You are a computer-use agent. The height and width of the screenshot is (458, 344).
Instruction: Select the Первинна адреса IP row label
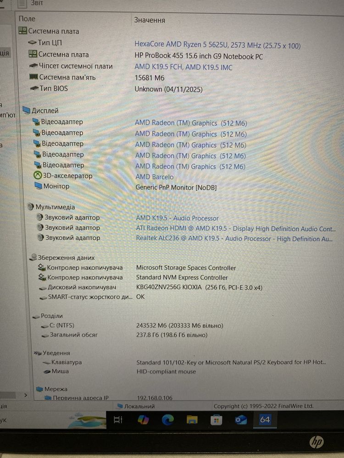pos(81,398)
